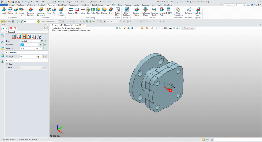This screenshot has height=142, width=262.
Task: Click the red X cancel icon
Action: point(11,28)
